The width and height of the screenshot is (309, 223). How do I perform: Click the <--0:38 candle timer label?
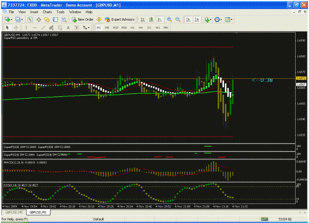click(x=263, y=80)
